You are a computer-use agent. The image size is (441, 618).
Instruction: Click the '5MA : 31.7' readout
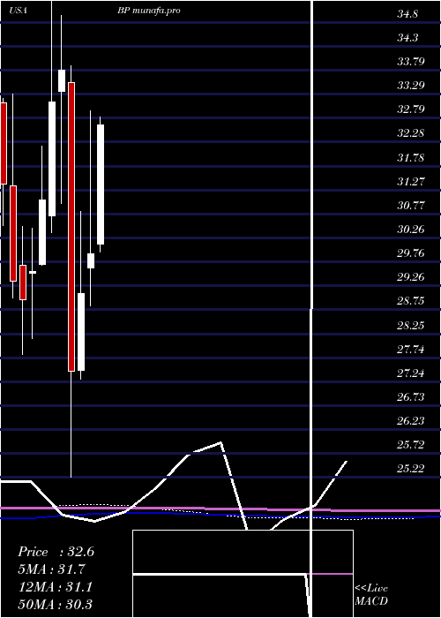51,569
